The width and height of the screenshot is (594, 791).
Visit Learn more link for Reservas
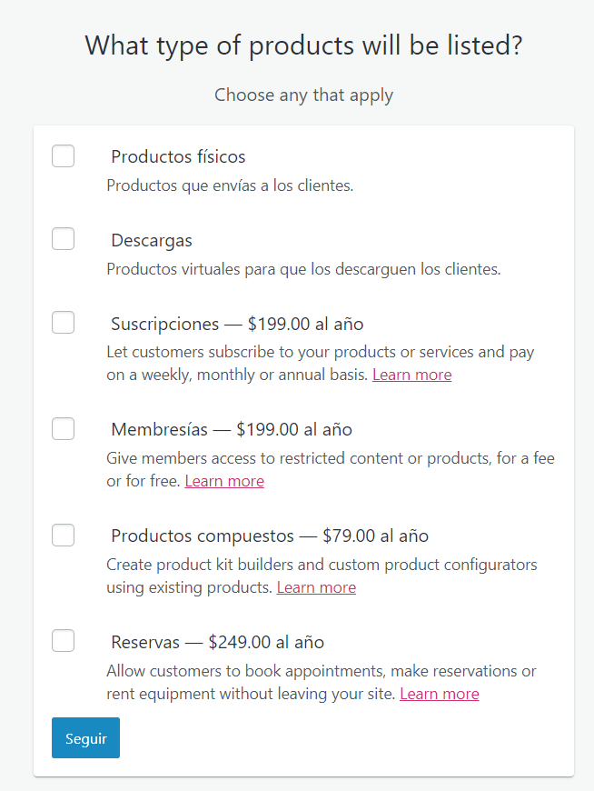click(x=439, y=694)
